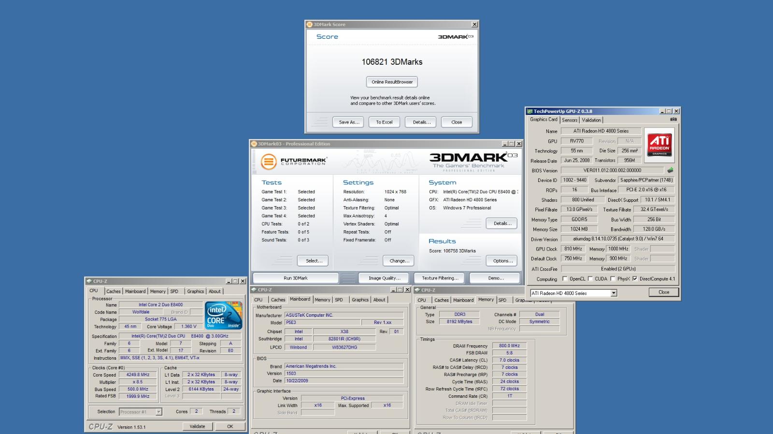Screen dimensions: 773x434
Task: Open Memory tab in CPU-Z processor window
Action: [x=157, y=291]
